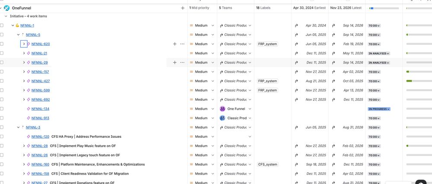Image resolution: width=432 pixels, height=184 pixels.
Task: Open the team dropdown for NFNNL-5
Action: click(x=250, y=35)
